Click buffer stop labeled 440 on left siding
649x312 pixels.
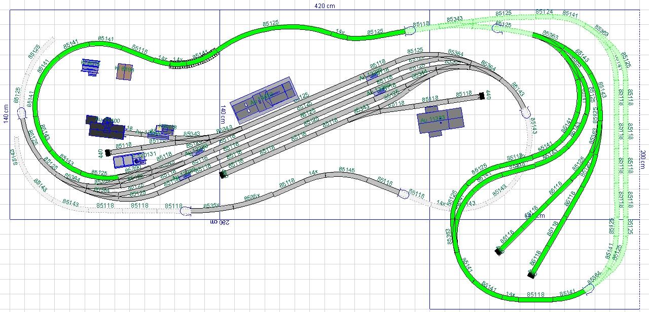pos(108,152)
